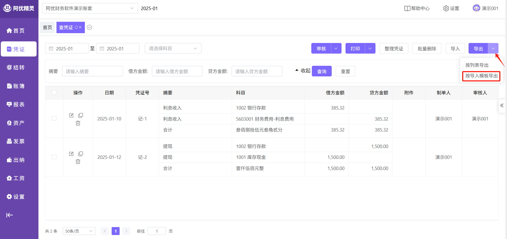The image size is (507, 239).
Task: Open the 请选择科目 subject dropdown
Action: [173, 49]
